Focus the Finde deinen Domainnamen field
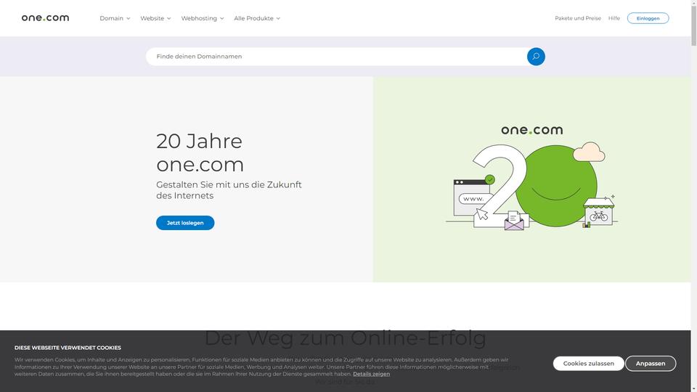697x392 pixels. 336,57
